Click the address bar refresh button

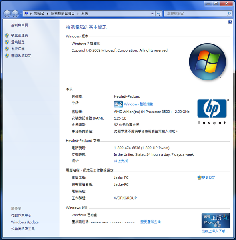(159, 14)
